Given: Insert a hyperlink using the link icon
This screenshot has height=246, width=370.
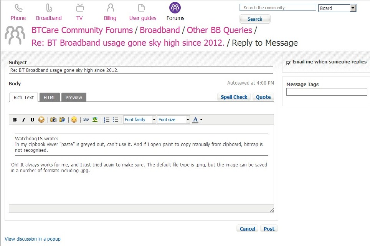Looking at the screenshot, I should [86, 120].
